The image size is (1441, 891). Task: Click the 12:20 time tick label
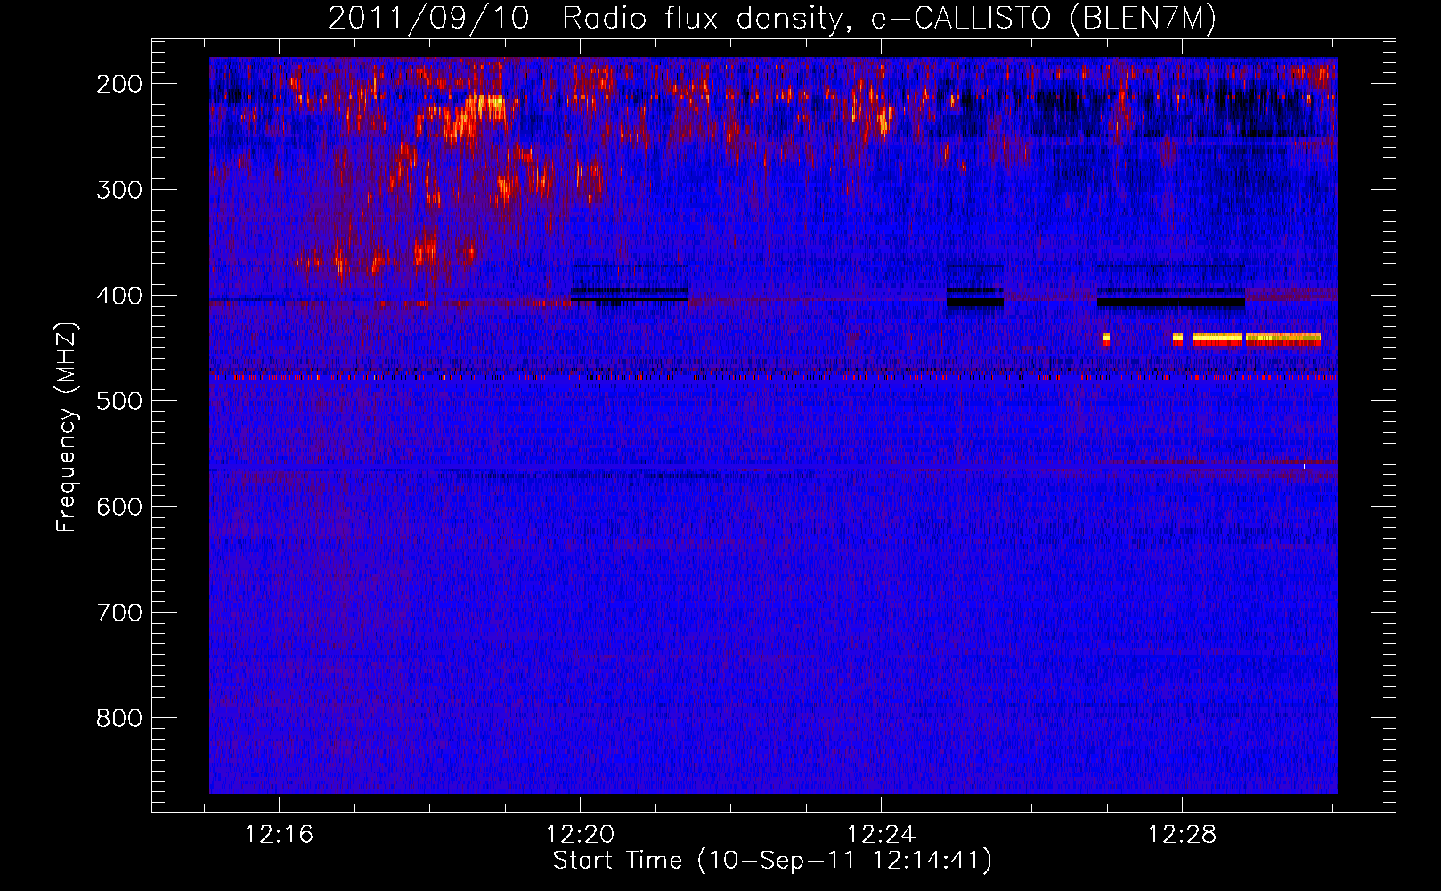[x=581, y=835]
